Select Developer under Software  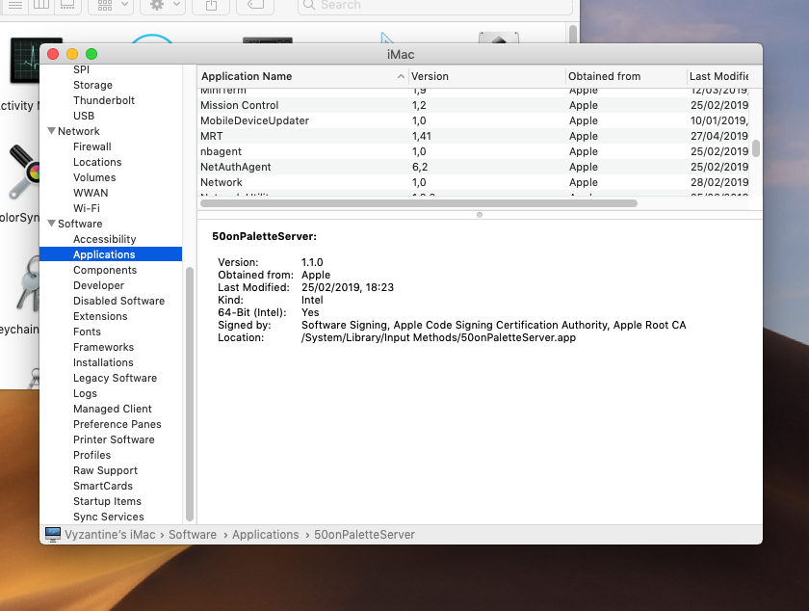(x=98, y=285)
